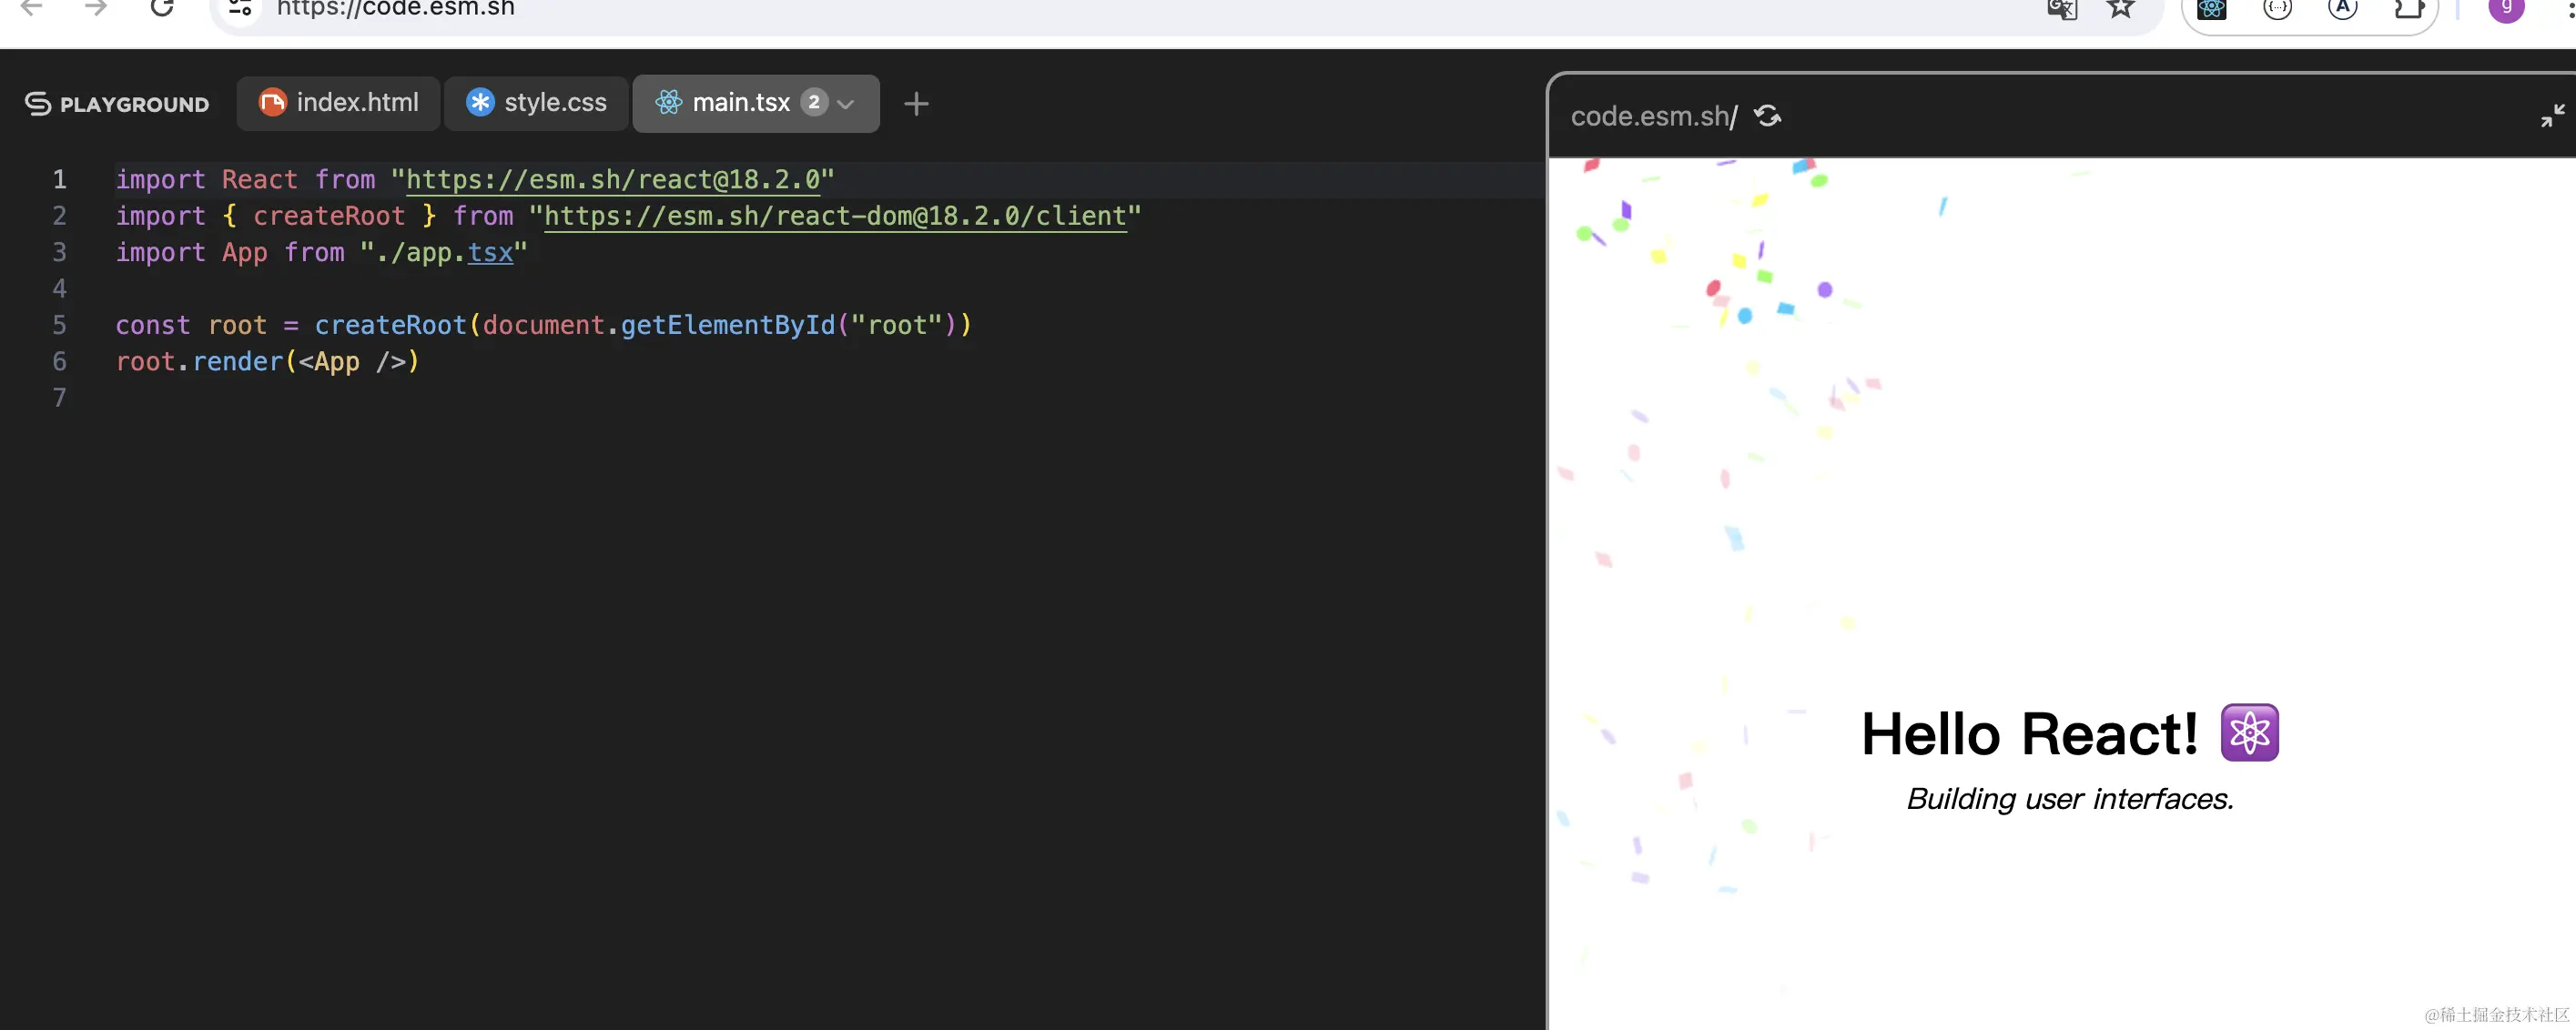
Task: Click the badge showing 2 on main.tsx
Action: point(814,102)
